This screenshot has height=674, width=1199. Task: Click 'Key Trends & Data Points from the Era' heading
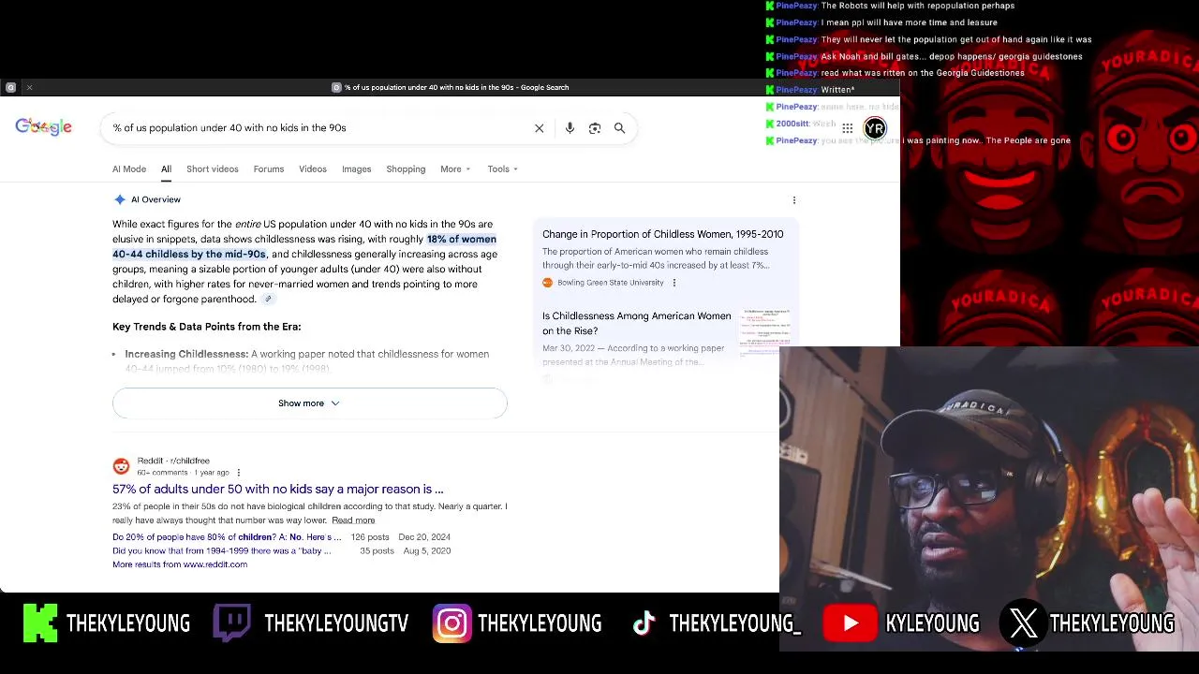207,327
